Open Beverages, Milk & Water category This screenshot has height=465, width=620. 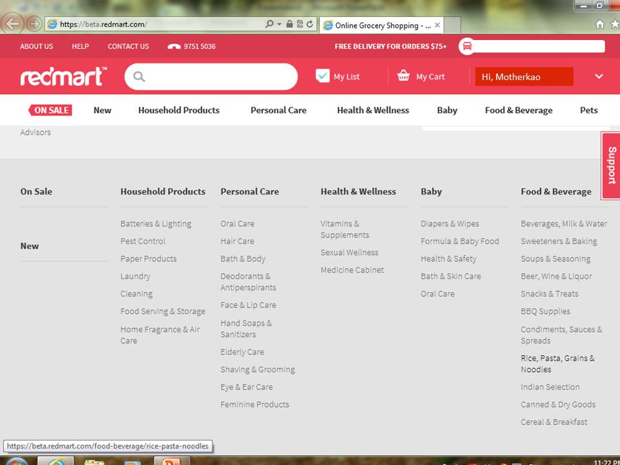564,224
